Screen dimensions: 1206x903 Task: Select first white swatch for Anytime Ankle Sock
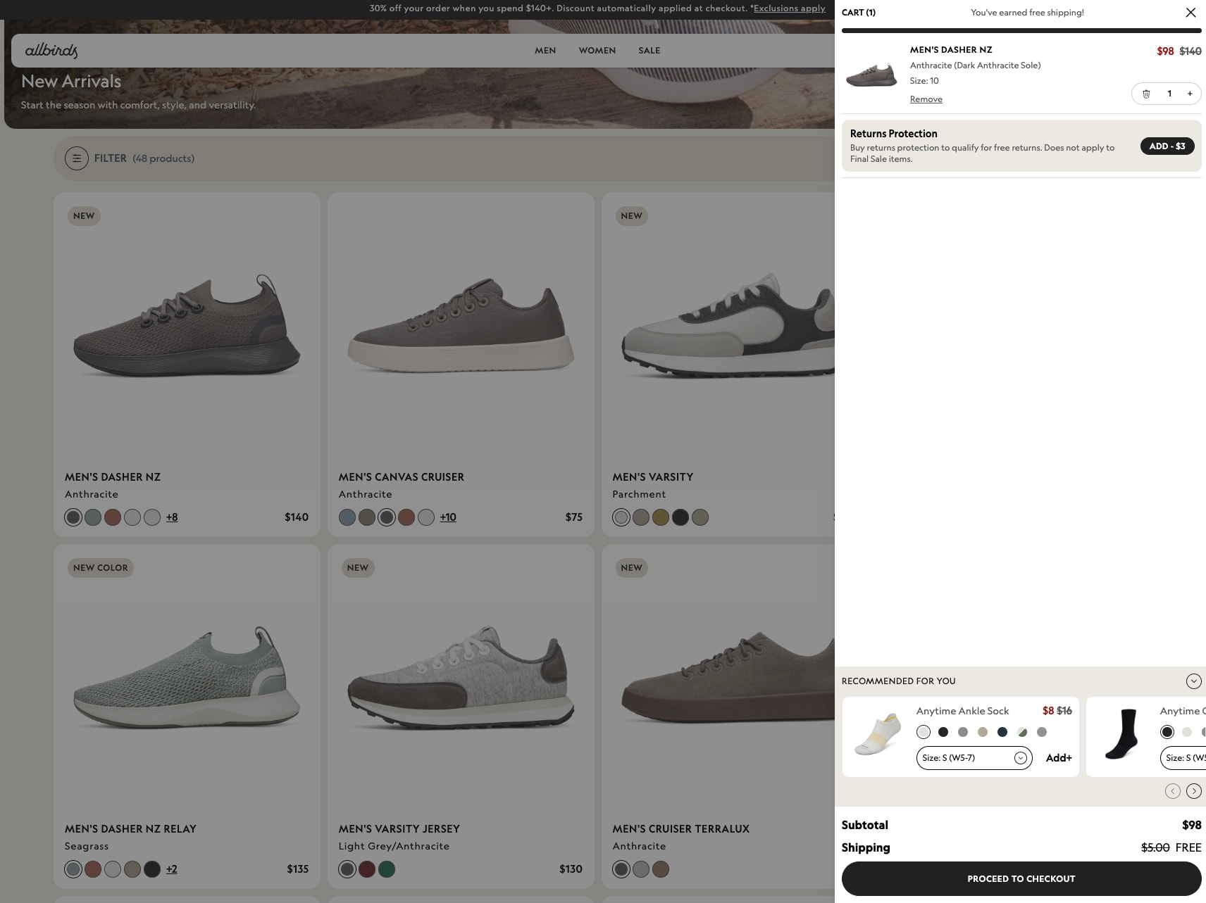click(x=924, y=732)
